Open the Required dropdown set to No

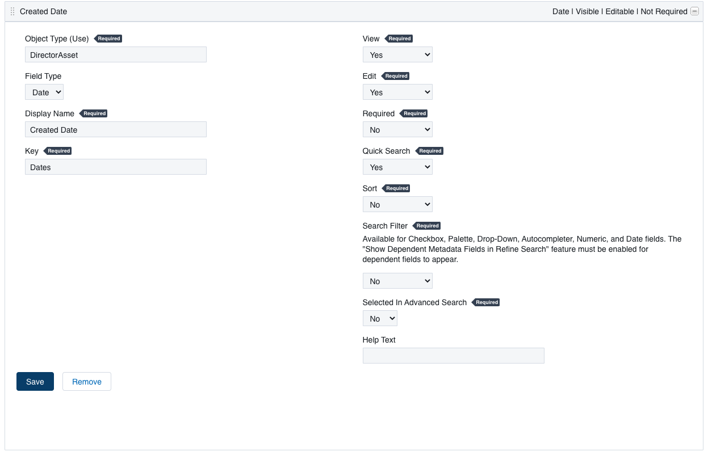[x=397, y=129]
